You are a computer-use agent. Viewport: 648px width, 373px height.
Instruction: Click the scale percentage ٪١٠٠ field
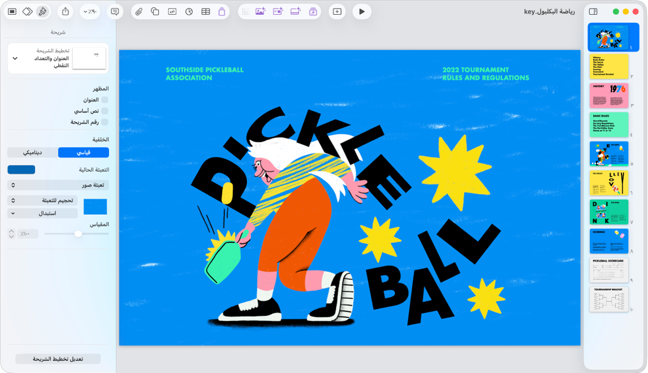coord(28,234)
